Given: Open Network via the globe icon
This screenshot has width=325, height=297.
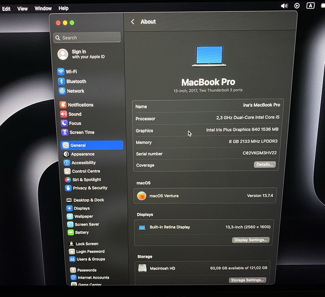Looking at the screenshot, I should pyautogui.click(x=62, y=91).
